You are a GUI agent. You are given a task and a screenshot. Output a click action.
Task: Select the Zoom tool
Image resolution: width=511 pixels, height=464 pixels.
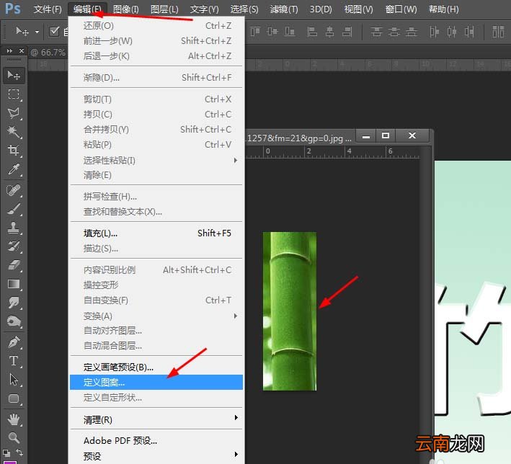click(x=14, y=437)
